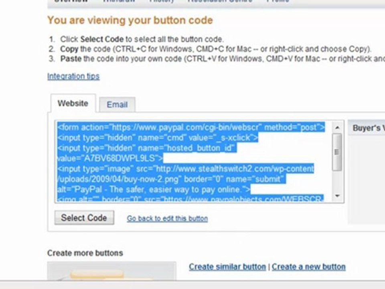The height and width of the screenshot is (289, 385).
Task: Switch to the Email tab
Action: (x=117, y=105)
